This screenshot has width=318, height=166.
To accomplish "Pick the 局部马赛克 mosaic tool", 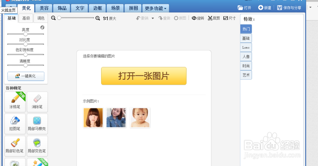I will (37, 124).
